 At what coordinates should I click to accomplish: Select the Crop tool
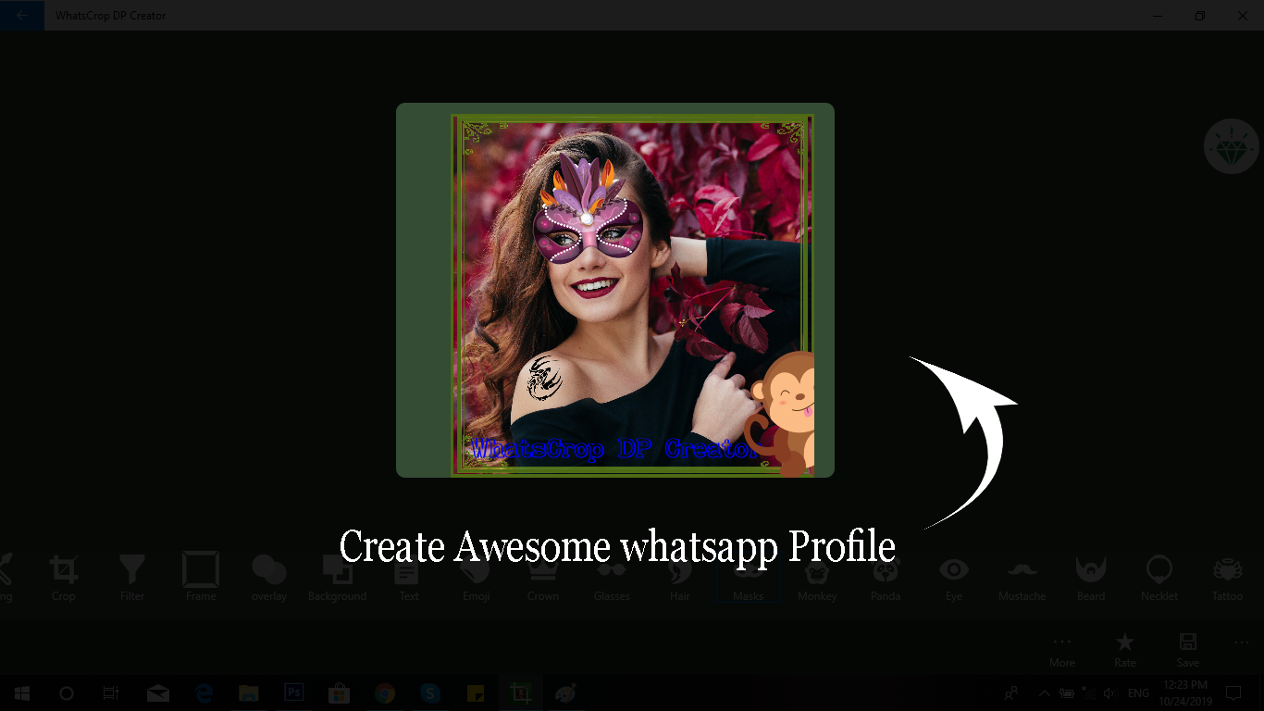pos(64,579)
